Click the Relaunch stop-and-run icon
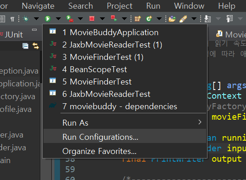Image resolution: width=246 pixels, height=180 pixels. pos(114,18)
